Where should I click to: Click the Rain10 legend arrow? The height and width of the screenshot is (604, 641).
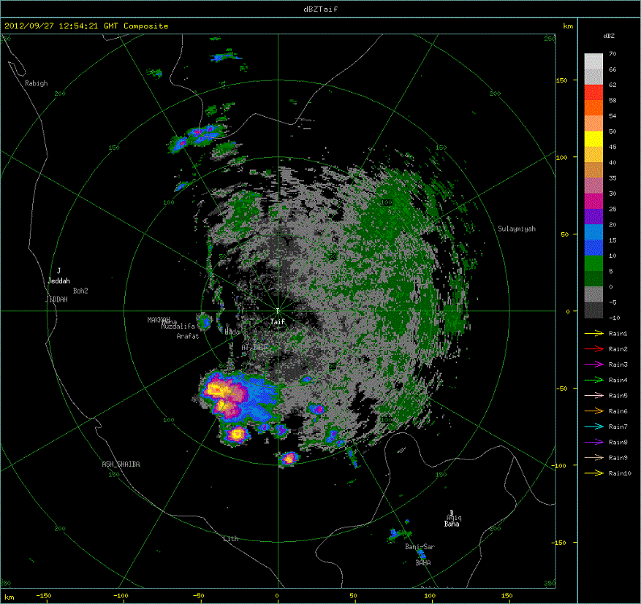point(594,473)
